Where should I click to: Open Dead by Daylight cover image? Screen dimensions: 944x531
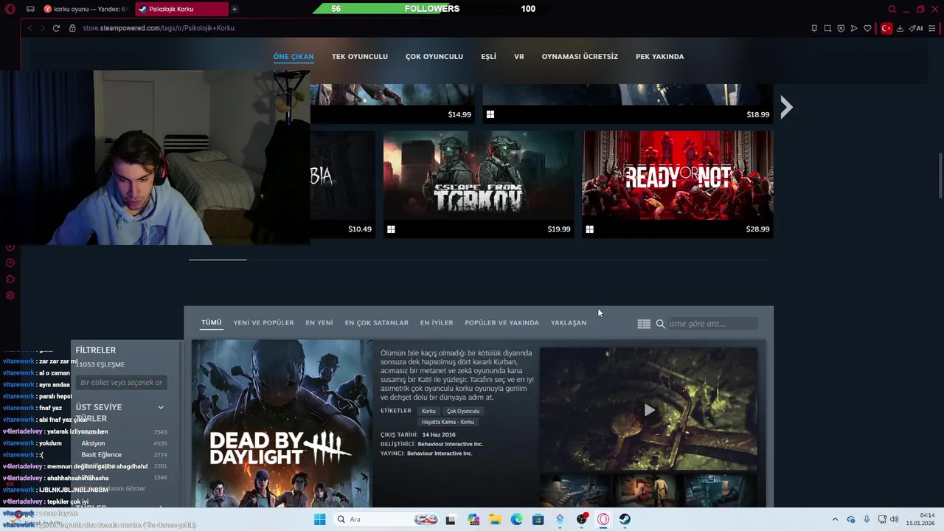[x=282, y=424]
